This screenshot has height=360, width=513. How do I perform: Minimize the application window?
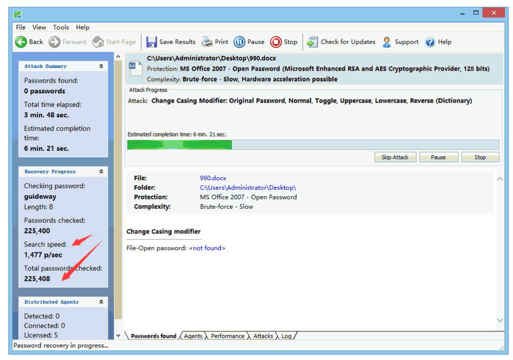coord(462,13)
